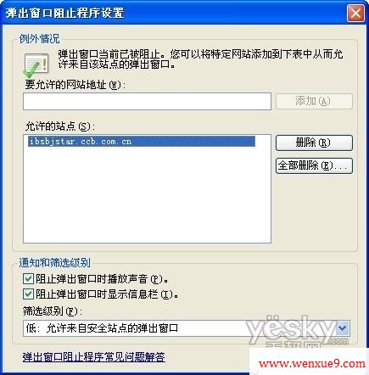
Task: Click the www.wenxue9.com watermark text
Action: click(x=312, y=363)
